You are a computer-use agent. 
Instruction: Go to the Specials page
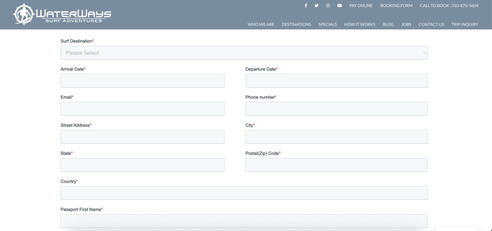point(327,24)
